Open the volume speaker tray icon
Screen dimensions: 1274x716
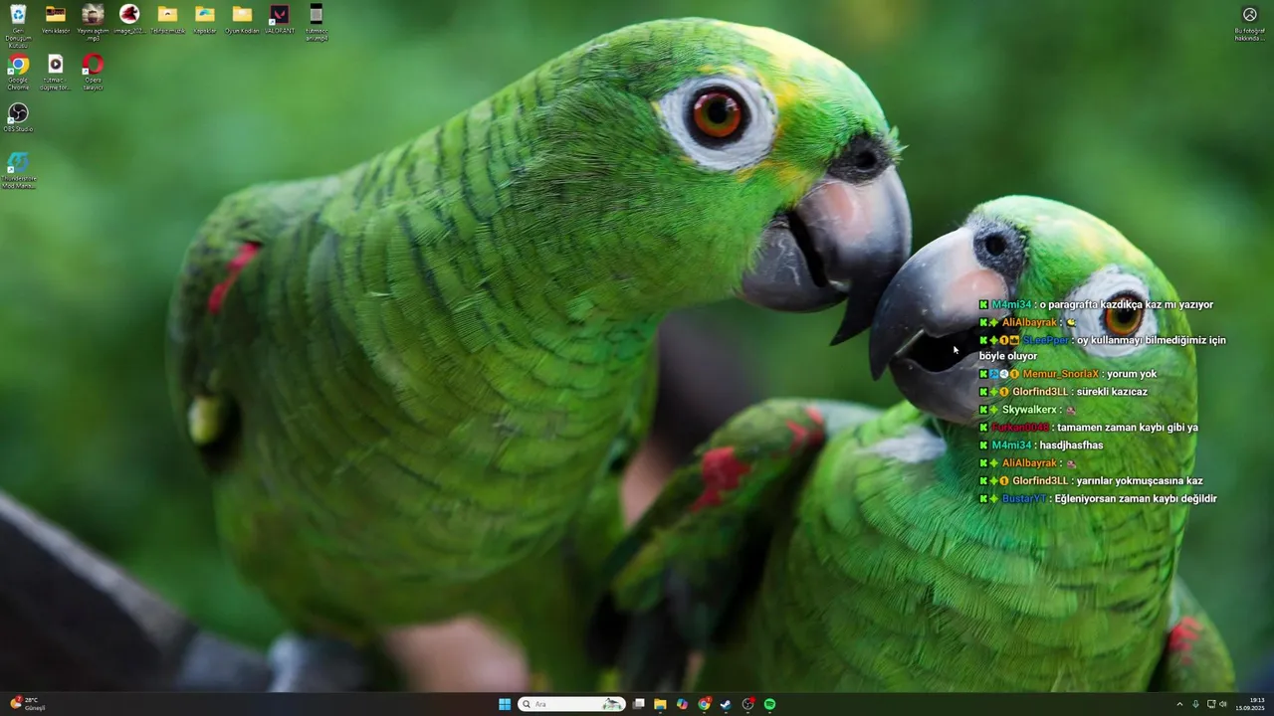tap(1223, 704)
